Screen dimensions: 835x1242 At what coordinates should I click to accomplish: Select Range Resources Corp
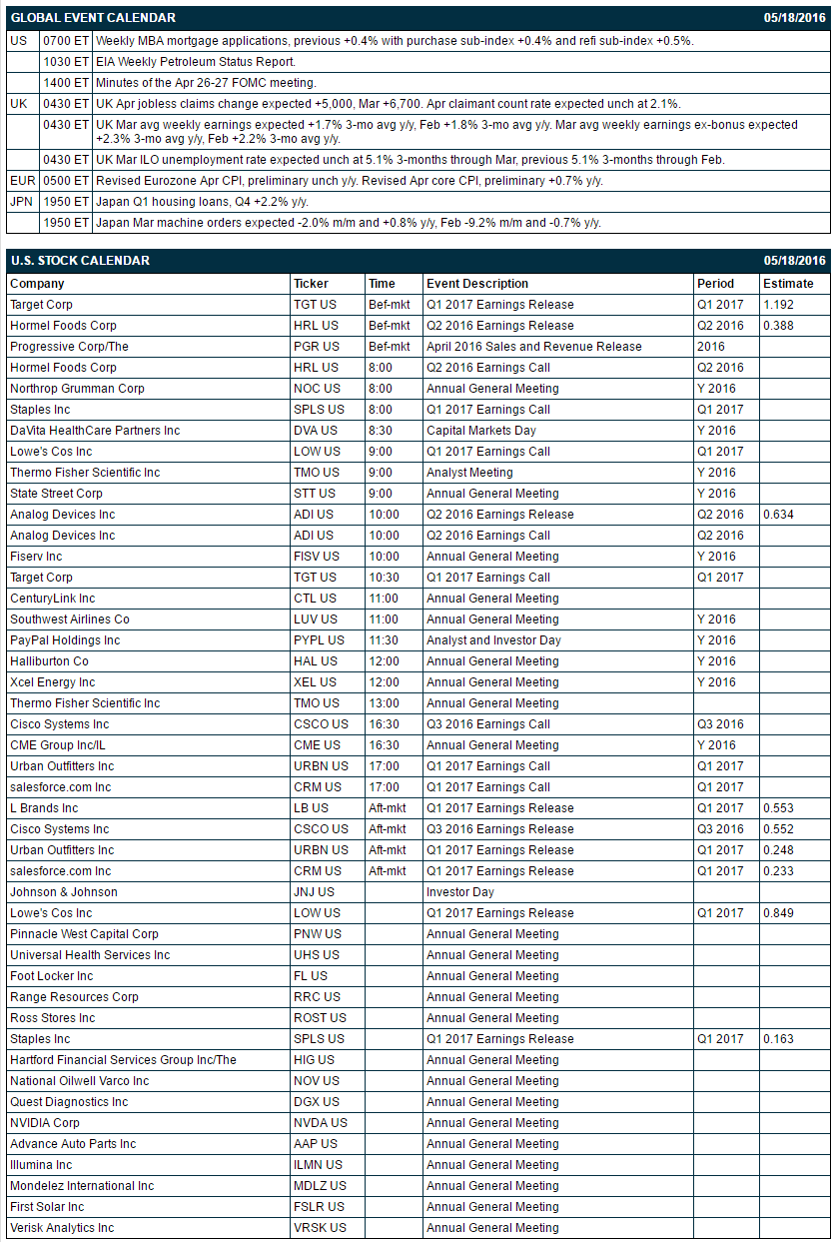pyautogui.click(x=74, y=997)
